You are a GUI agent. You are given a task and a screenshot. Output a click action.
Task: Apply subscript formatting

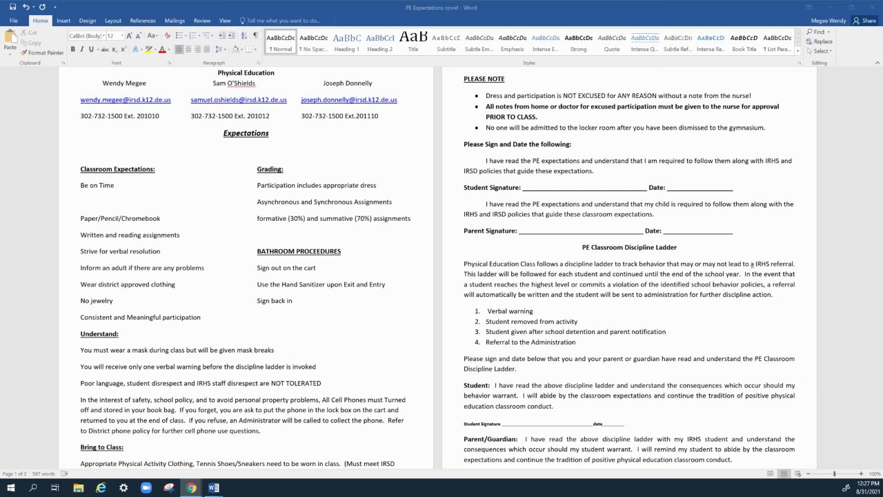tap(115, 49)
